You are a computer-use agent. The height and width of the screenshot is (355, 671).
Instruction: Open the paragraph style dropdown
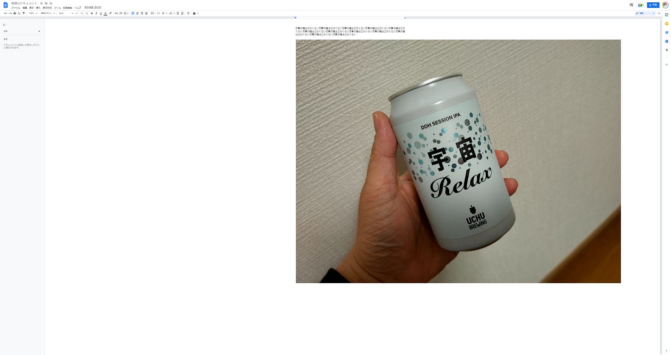(48, 13)
